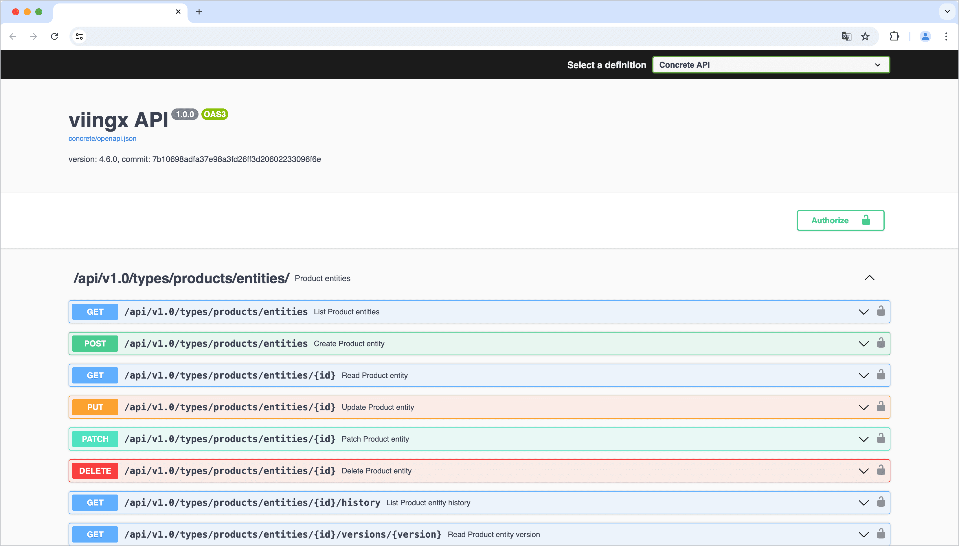Open the tab search dropdown arrow
Viewport: 959px width, 546px height.
(x=947, y=12)
